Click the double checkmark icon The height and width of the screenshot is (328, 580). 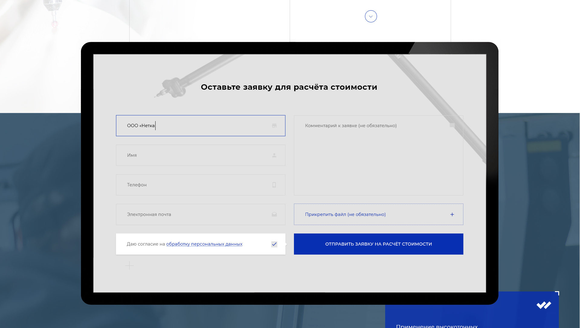543,305
